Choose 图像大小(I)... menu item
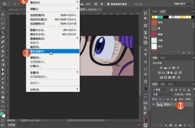Viewport: 195px width, 128px height. 53,30
